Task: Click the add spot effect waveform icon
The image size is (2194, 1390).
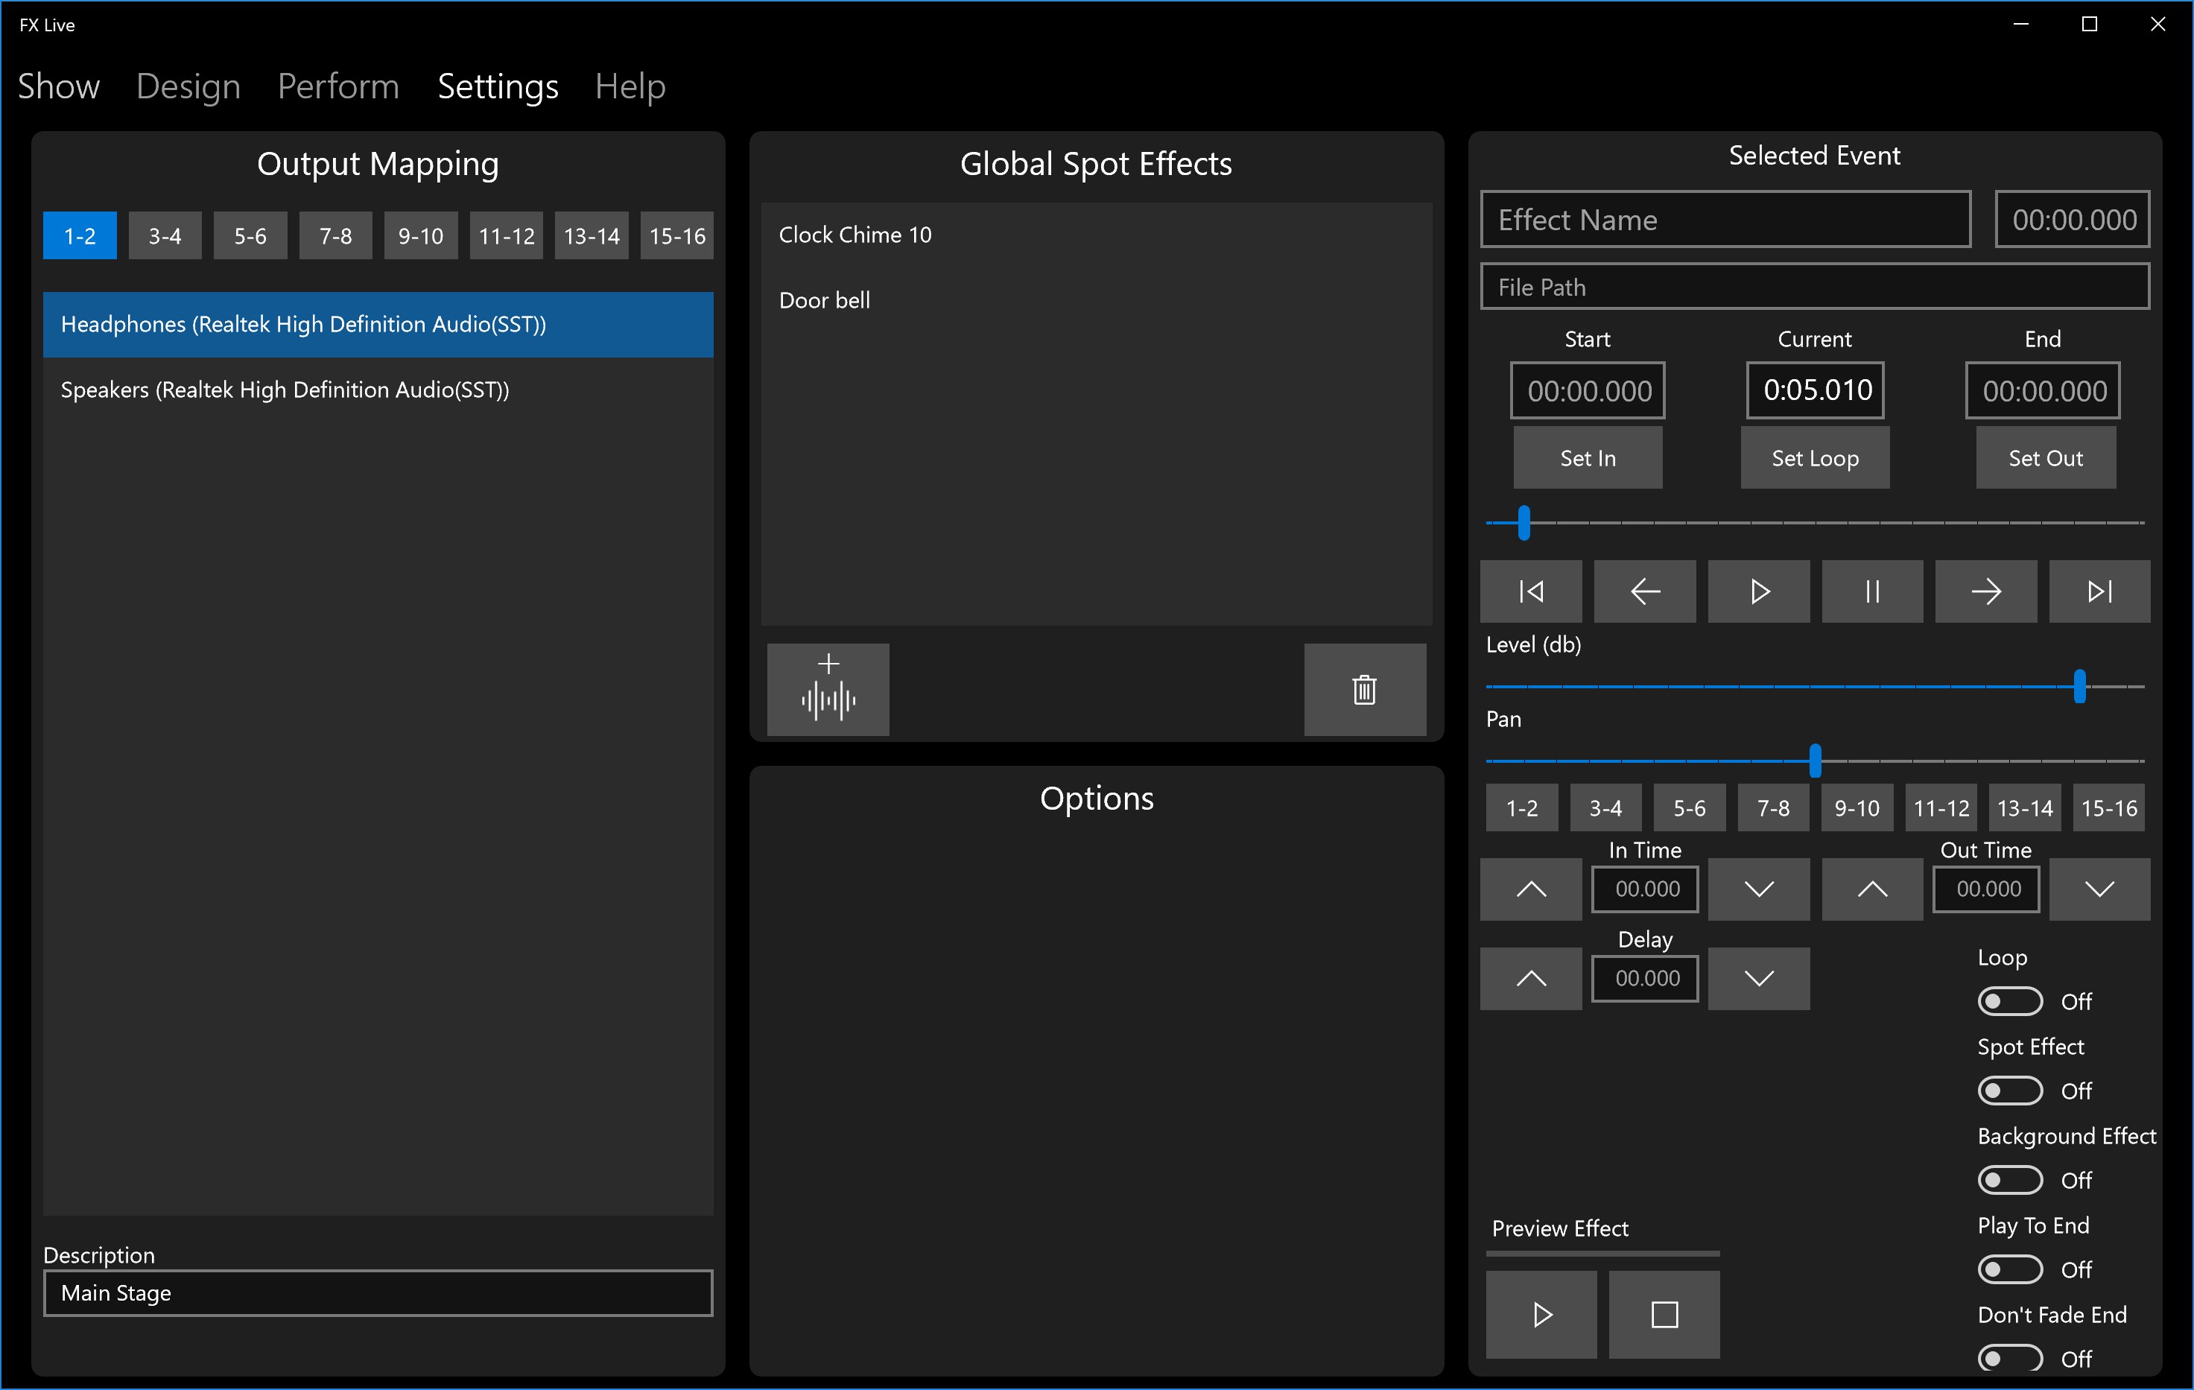Action: click(827, 690)
